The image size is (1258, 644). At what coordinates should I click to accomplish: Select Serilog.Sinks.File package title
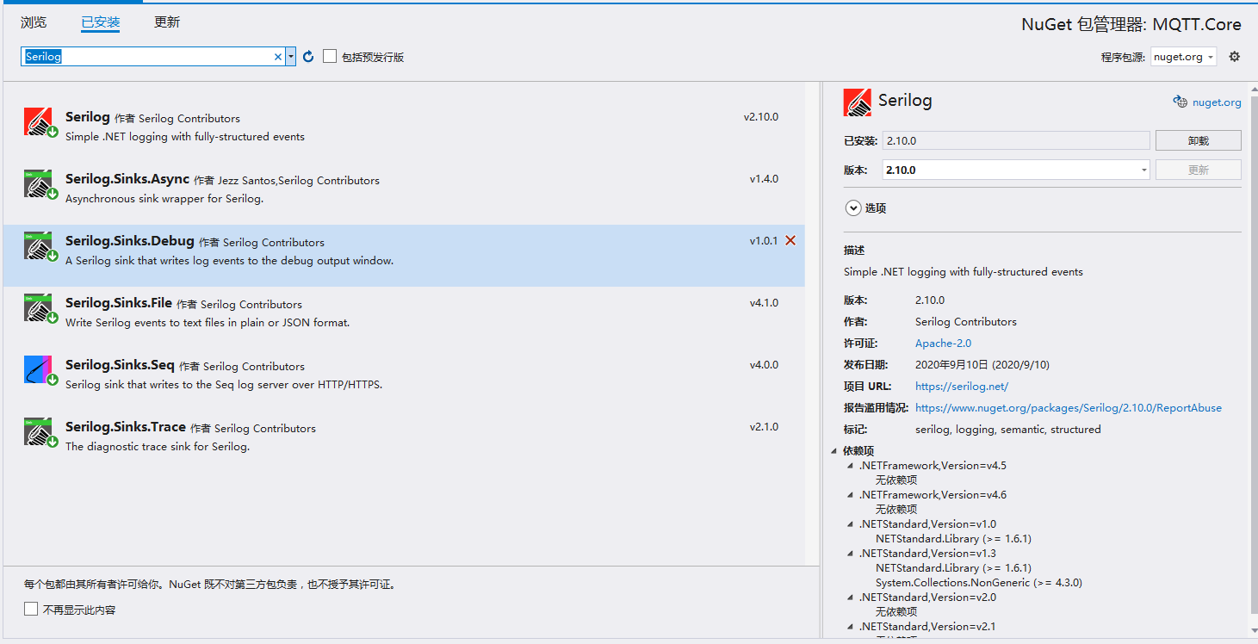(119, 303)
